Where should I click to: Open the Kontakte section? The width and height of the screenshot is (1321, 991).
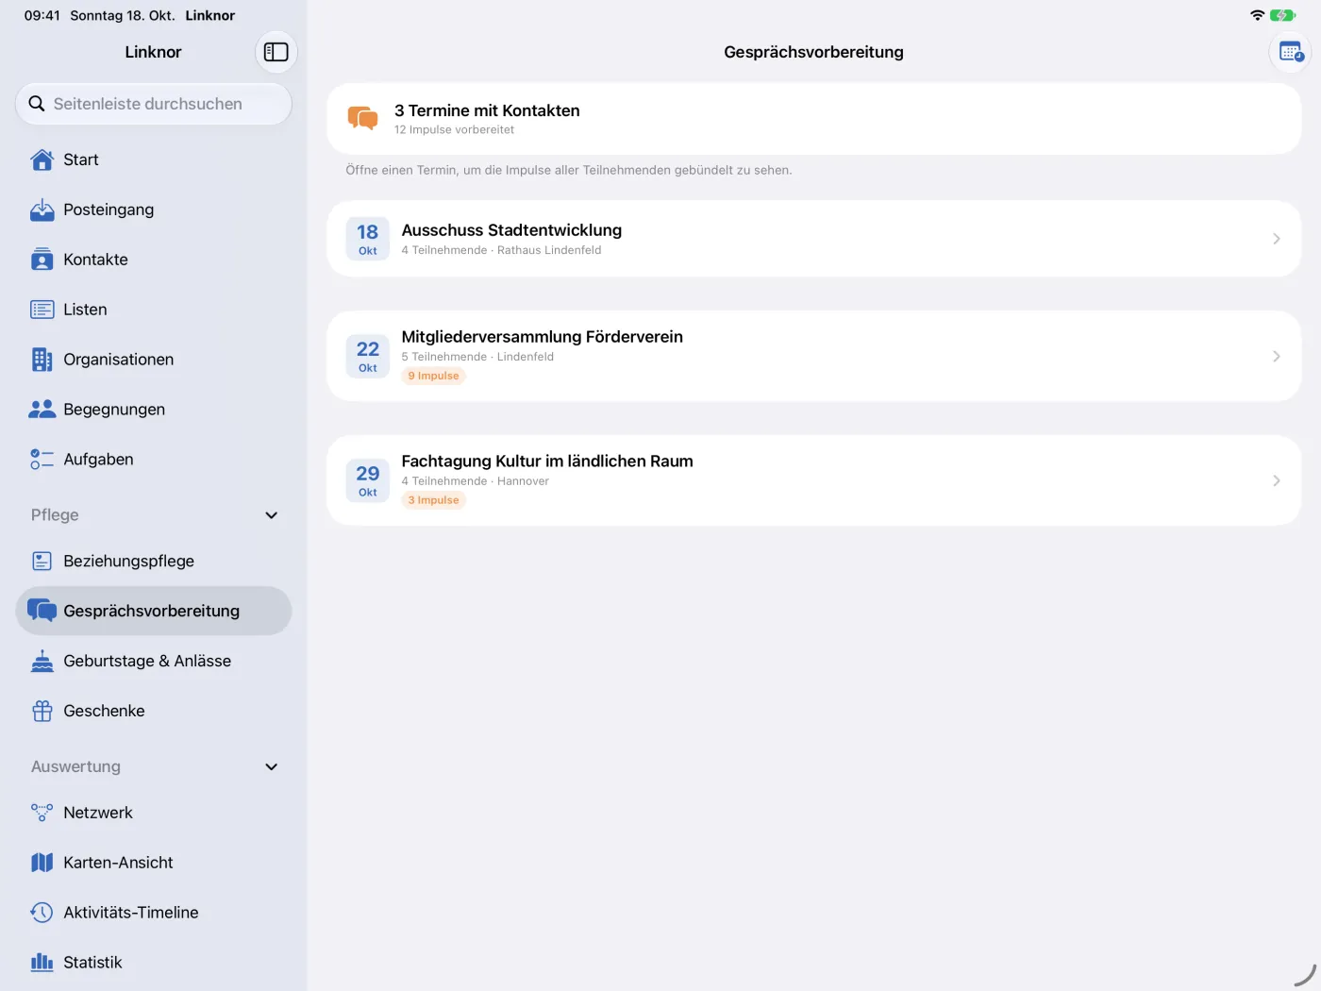154,260
